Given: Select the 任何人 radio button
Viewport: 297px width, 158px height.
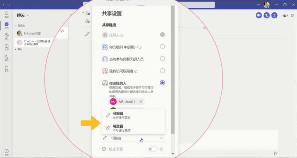Looking at the screenshot, I should 162,35.
